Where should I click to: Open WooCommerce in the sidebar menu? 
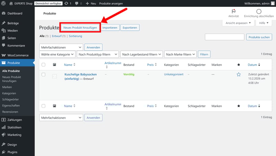(18, 55)
